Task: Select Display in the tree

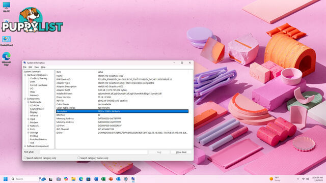Action: tap(34, 112)
